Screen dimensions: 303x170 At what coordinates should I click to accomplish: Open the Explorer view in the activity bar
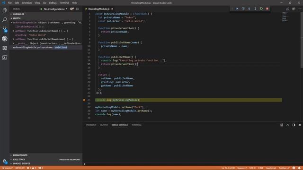pos(5,10)
